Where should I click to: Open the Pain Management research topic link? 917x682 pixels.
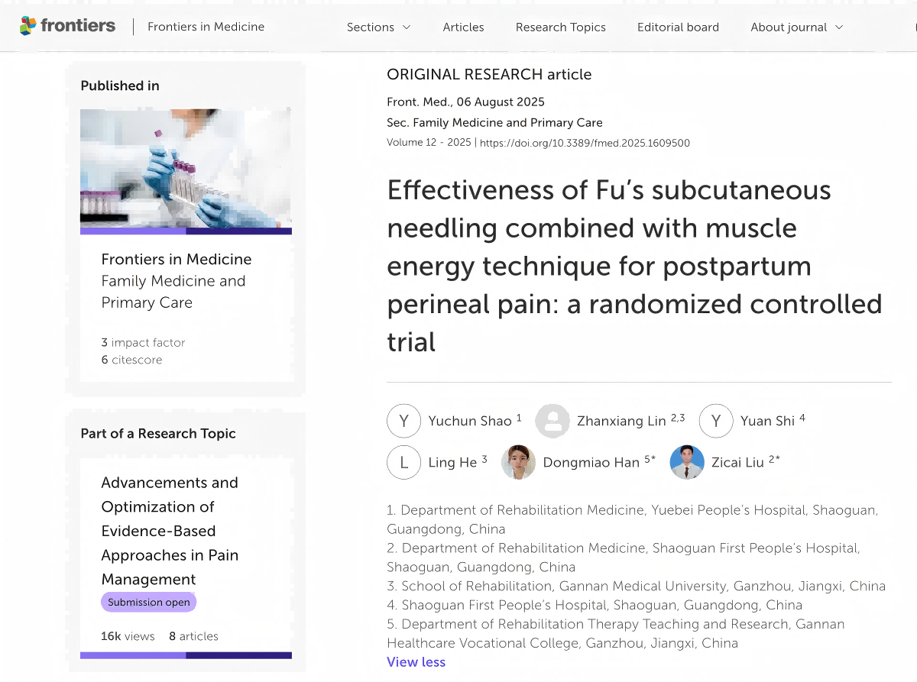(x=170, y=531)
